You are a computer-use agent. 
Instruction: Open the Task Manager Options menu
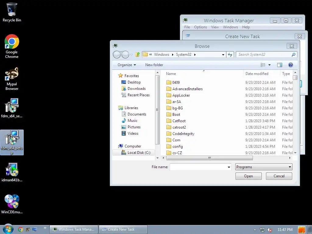point(200,27)
